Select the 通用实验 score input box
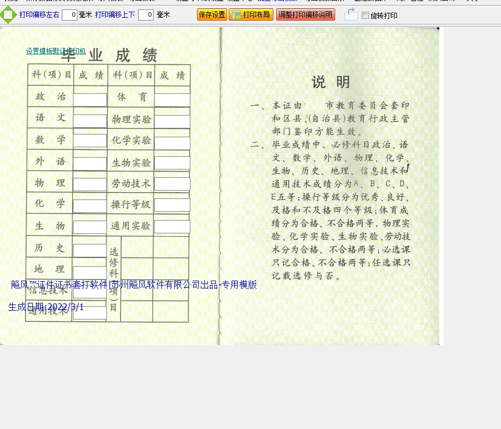Image resolution: width=501 pixels, height=429 pixels. point(172,227)
